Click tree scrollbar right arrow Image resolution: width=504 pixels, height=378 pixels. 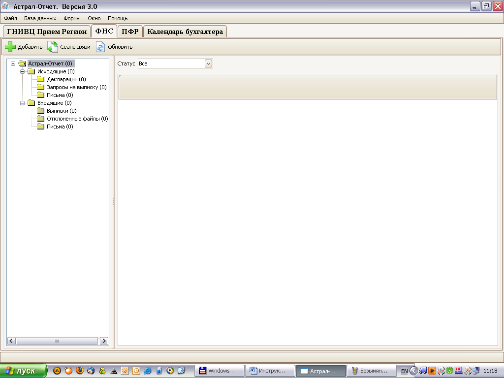(104, 341)
